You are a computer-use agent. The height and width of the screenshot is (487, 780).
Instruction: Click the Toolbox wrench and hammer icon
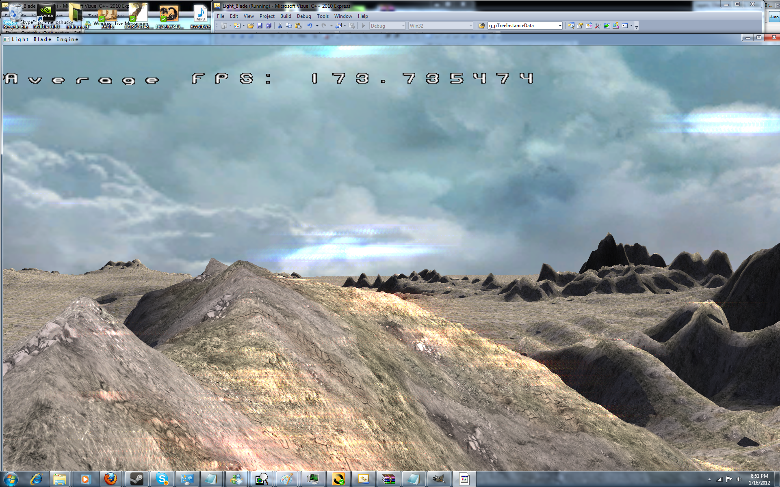598,26
